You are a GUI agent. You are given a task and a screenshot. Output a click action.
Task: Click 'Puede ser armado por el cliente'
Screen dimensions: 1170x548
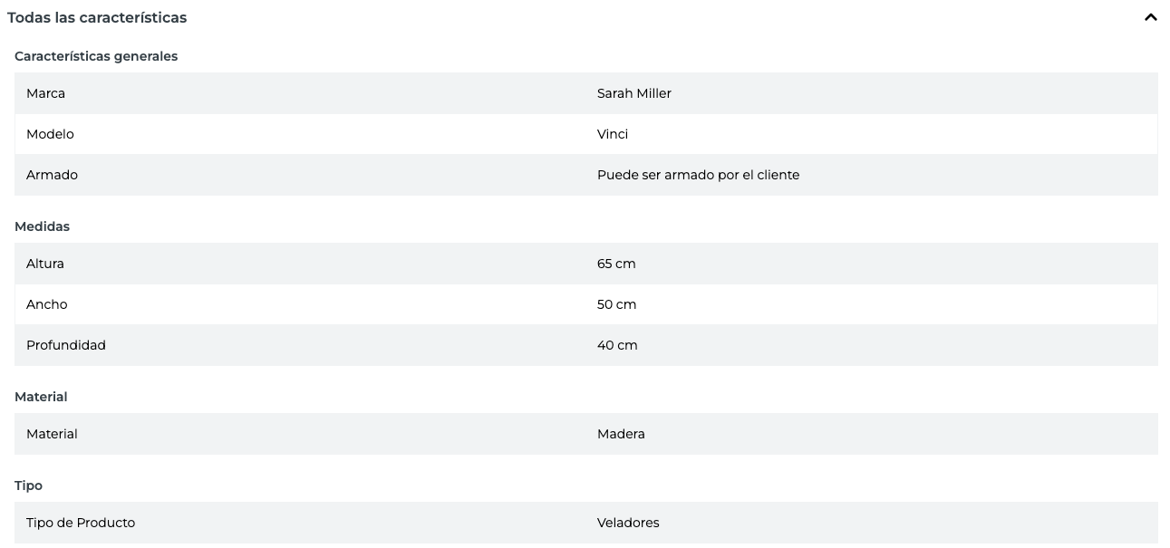click(698, 175)
